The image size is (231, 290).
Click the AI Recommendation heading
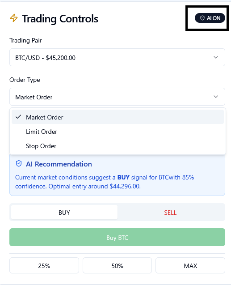tap(59, 164)
